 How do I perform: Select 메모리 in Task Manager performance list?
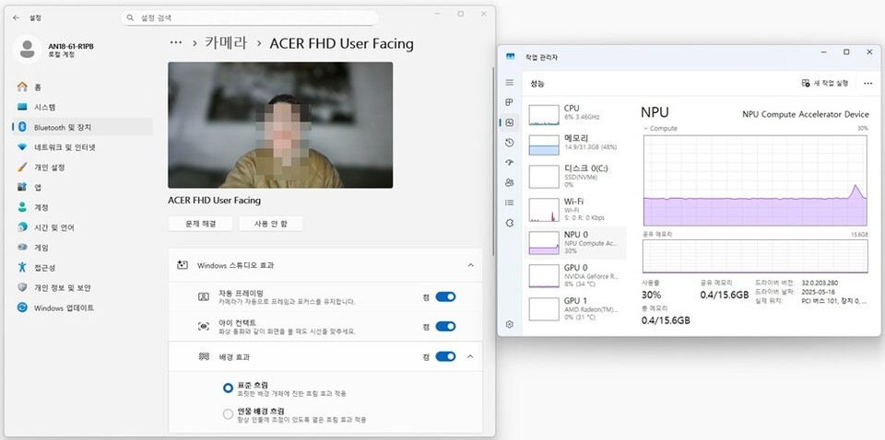click(x=575, y=144)
